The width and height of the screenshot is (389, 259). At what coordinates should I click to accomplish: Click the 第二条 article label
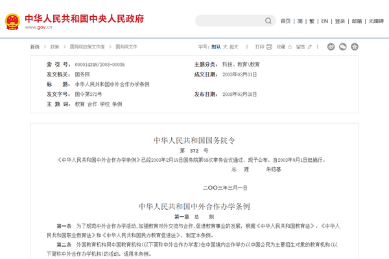pos(64,245)
